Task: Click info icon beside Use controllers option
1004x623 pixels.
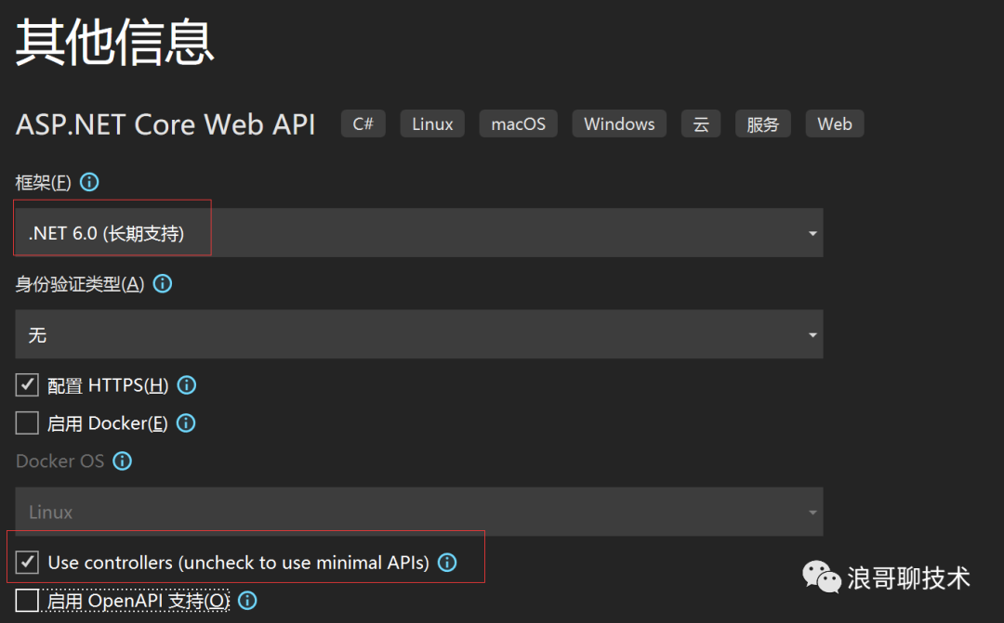Action: click(447, 563)
